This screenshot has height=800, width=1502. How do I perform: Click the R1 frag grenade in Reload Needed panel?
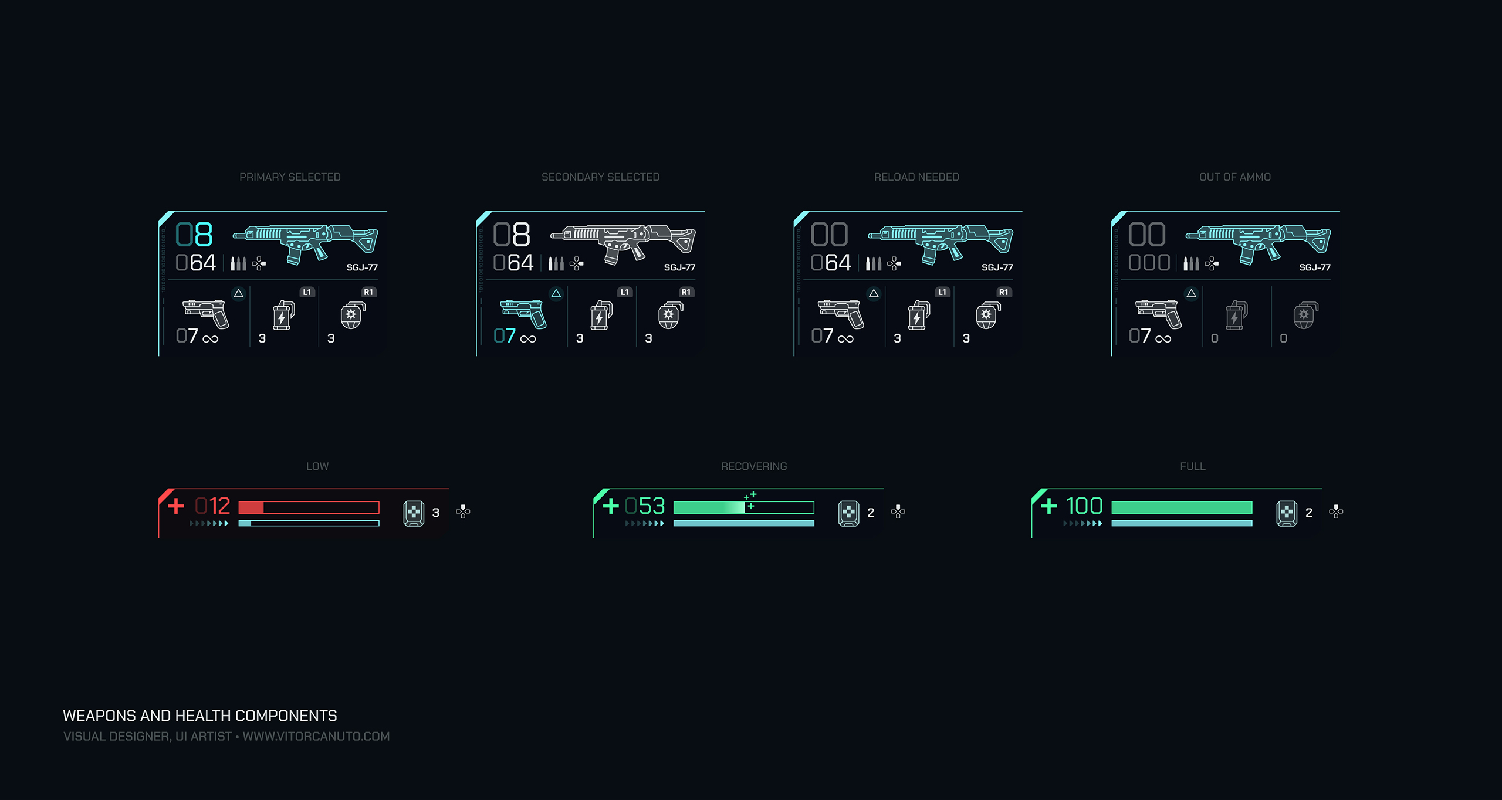coord(988,316)
